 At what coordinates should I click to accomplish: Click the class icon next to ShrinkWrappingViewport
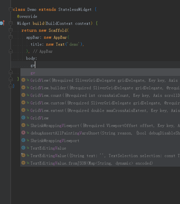(x=23, y=140)
